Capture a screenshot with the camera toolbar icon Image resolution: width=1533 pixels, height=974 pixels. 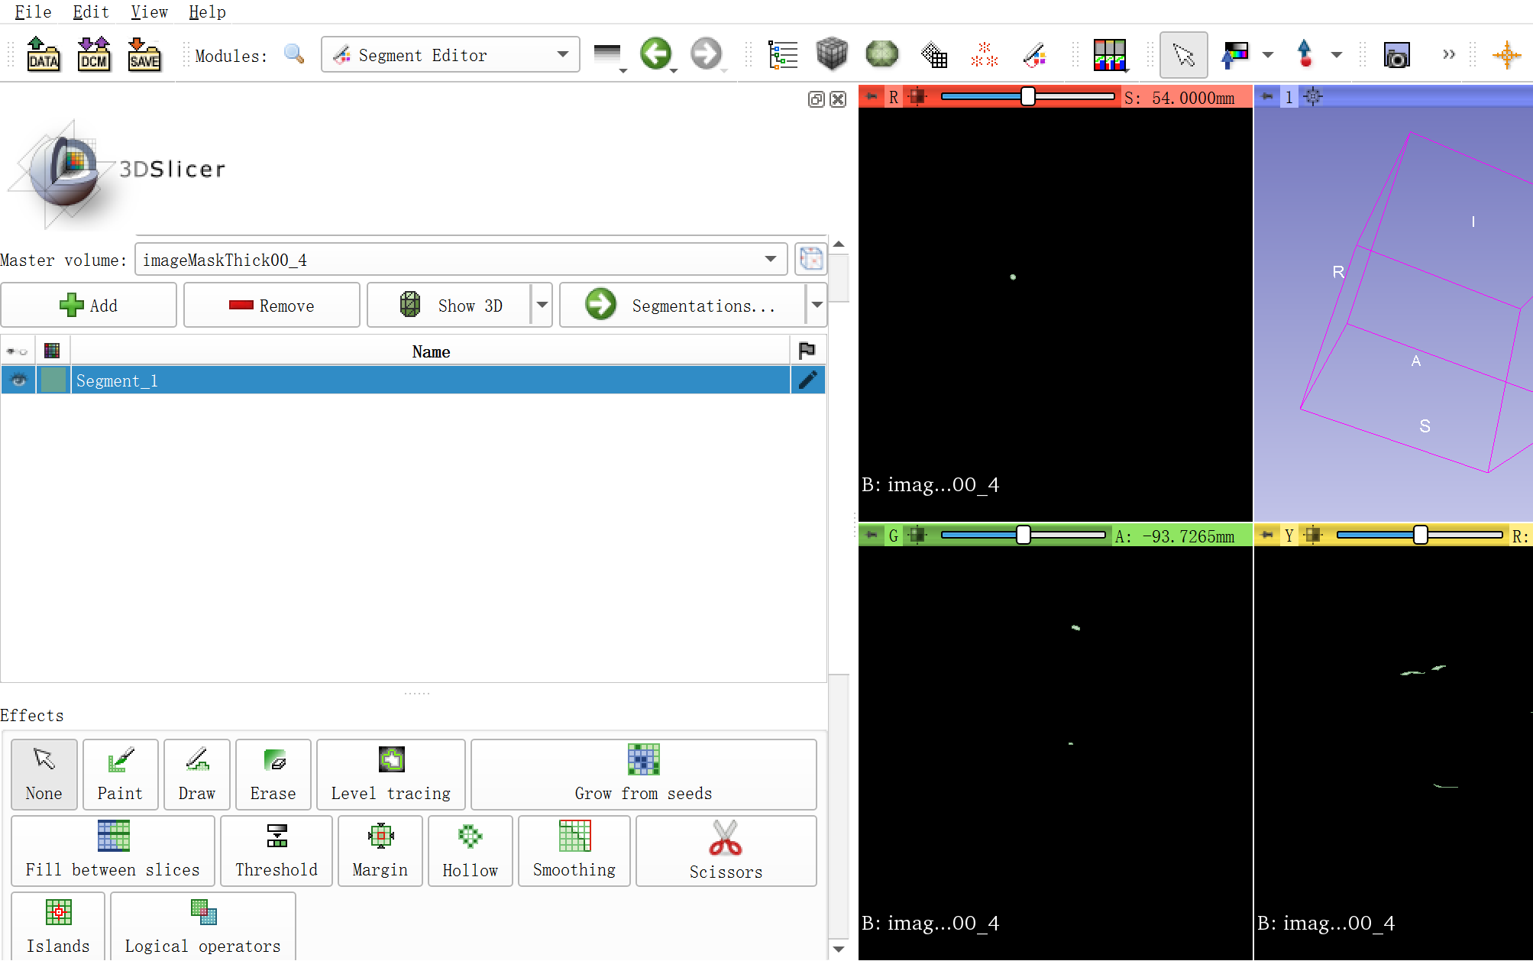(1396, 54)
